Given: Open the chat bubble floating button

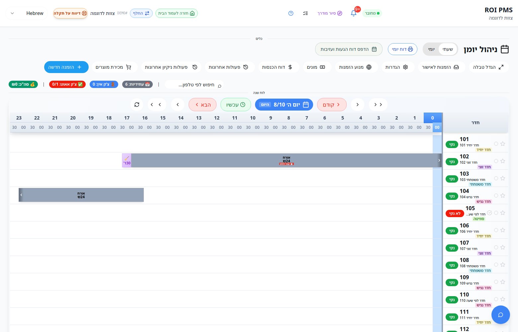Looking at the screenshot, I should tap(501, 315).
